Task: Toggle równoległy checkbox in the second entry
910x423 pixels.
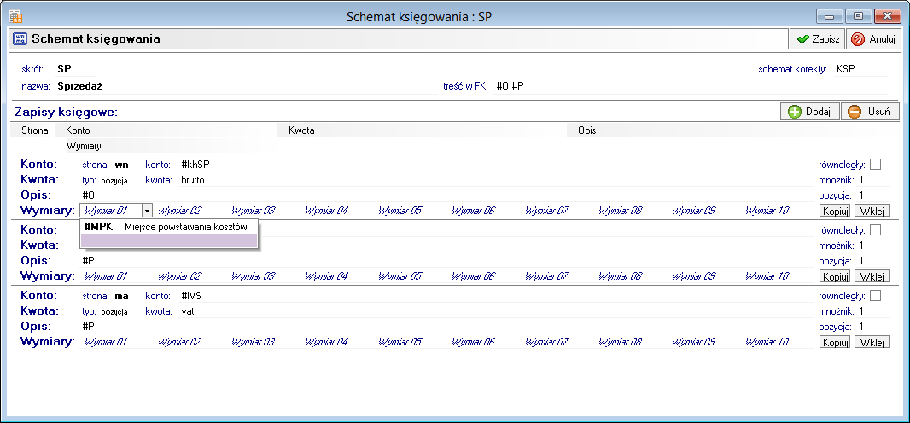Action: pyautogui.click(x=875, y=230)
